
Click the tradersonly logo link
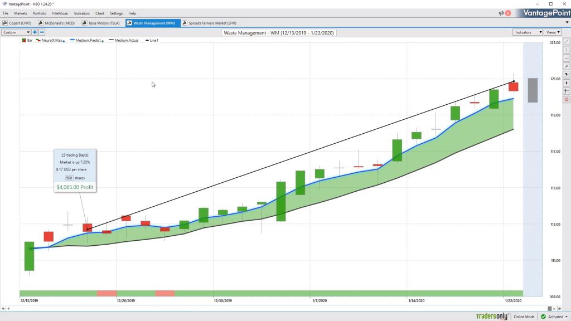[492, 317]
